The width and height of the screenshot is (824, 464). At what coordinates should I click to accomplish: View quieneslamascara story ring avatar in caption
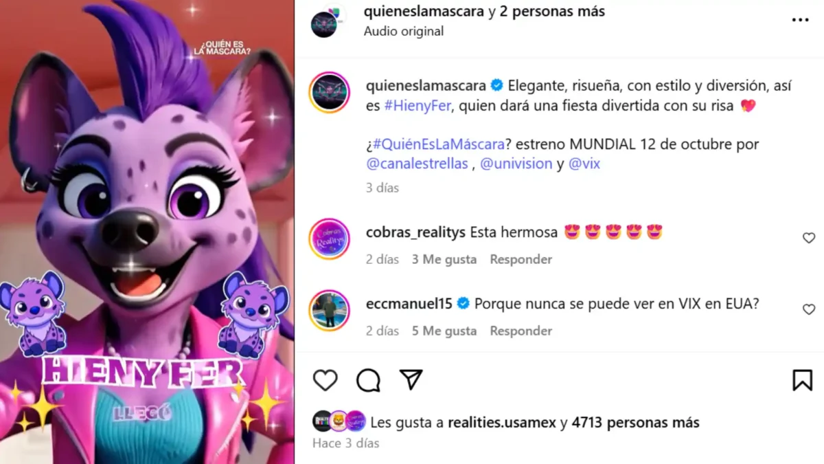click(330, 92)
